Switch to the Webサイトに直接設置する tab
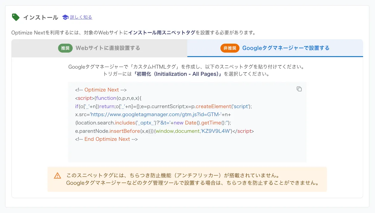The width and height of the screenshot is (375, 213). click(99, 48)
